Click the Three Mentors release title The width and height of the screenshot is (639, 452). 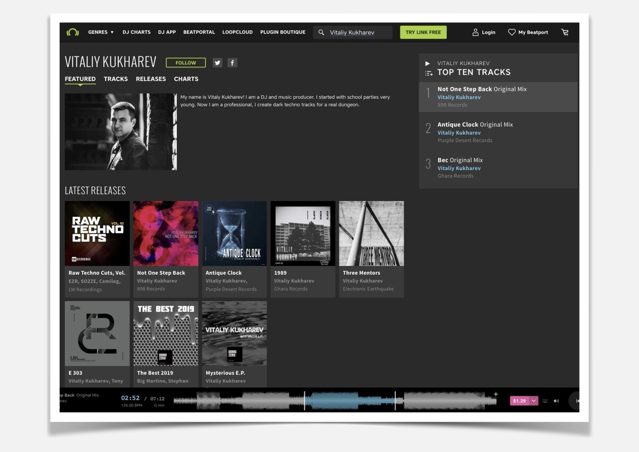[x=362, y=273]
